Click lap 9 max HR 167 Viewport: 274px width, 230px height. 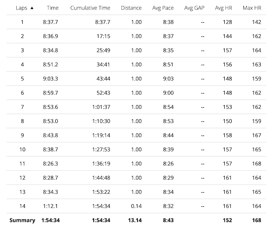(x=257, y=135)
